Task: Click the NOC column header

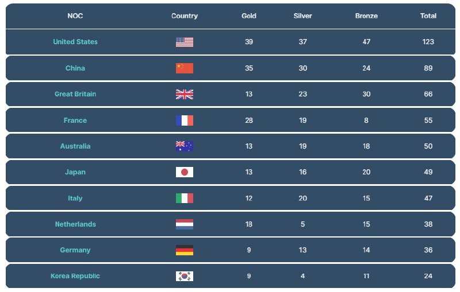Action: [x=75, y=16]
